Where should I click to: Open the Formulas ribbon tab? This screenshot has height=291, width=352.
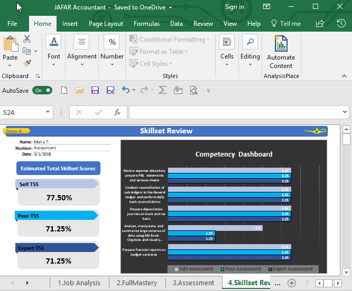(146, 24)
